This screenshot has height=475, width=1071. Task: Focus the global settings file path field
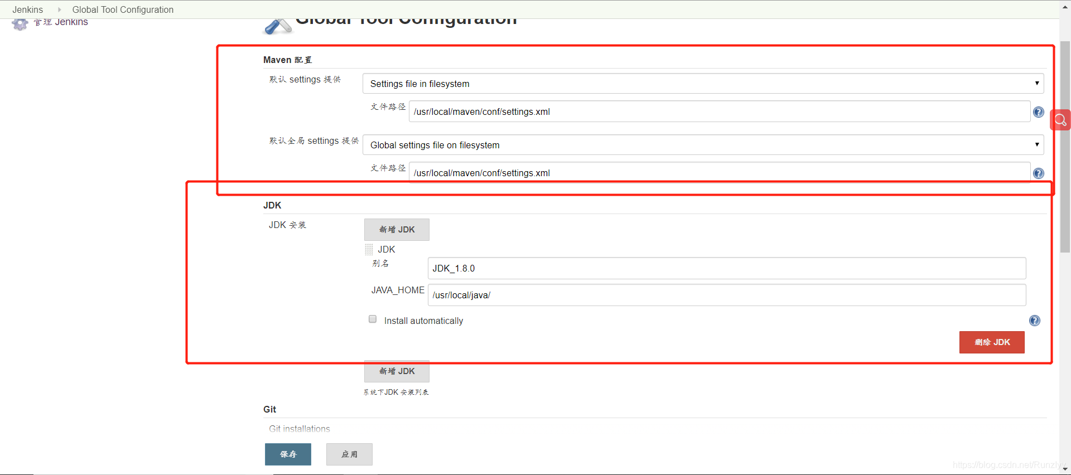pos(720,173)
